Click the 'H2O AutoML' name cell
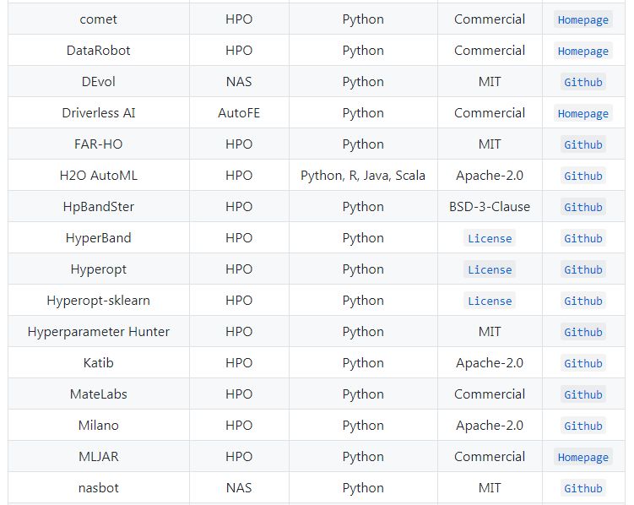Screen dimensions: 634x505 (98, 175)
